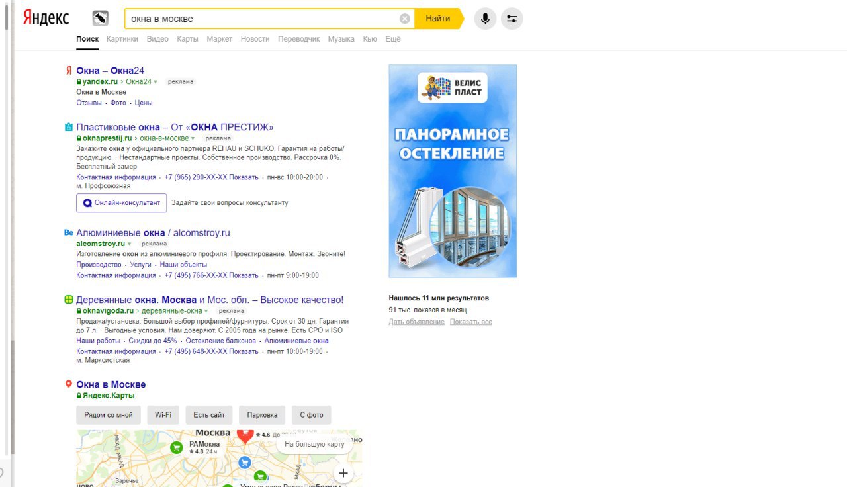Viewport: 847px width, 487px height.
Task: Open Алюминиевые окна alcomstroy.ru title
Action: (x=153, y=233)
